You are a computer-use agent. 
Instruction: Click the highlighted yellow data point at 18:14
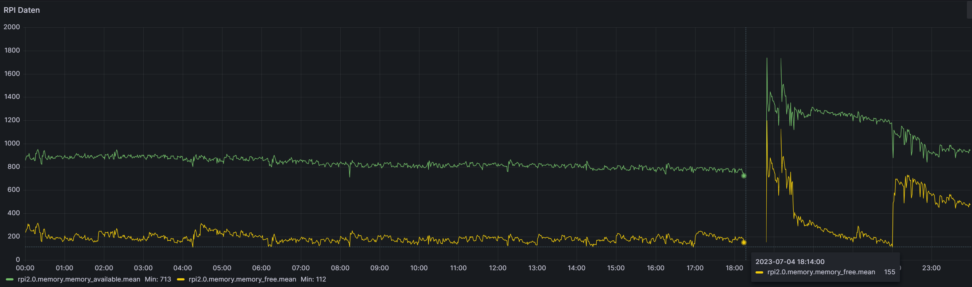coord(744,243)
